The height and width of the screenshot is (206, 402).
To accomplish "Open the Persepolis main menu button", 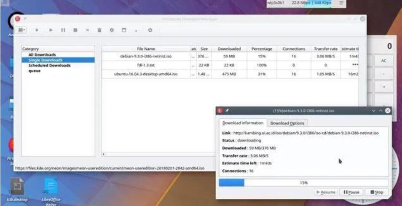I will pyautogui.click(x=21, y=30).
